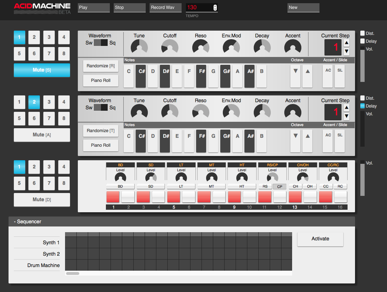Open Synth 2 Piano Roll
The width and height of the screenshot is (387, 292).
(x=101, y=145)
